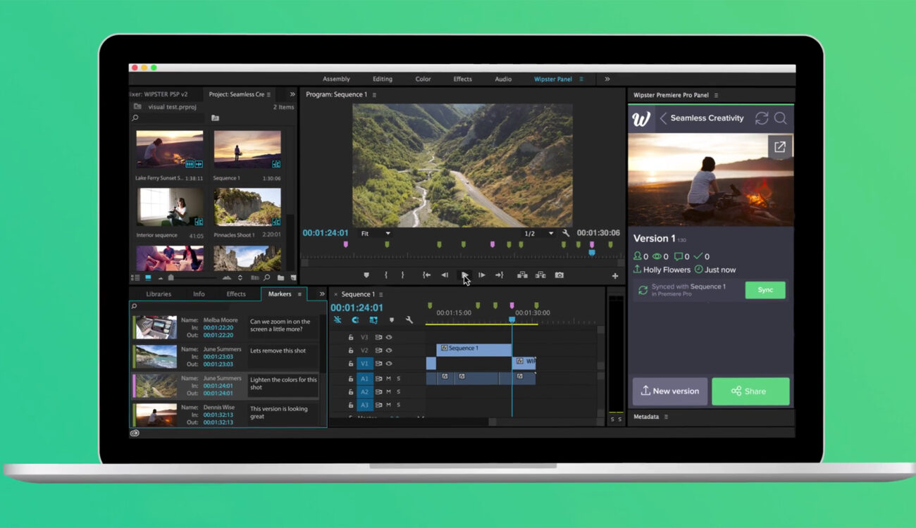Click the blue playhead on timeline ruler
This screenshot has height=528, width=916.
point(512,319)
